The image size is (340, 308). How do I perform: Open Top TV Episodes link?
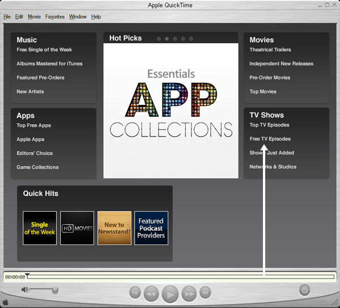click(269, 125)
